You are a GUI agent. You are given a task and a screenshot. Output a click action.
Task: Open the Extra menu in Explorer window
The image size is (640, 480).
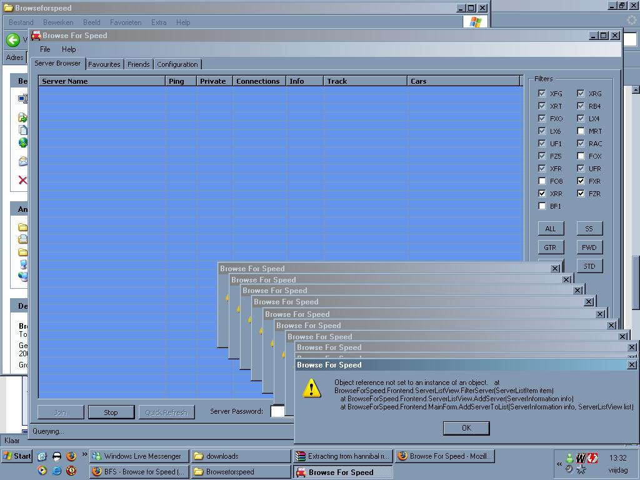click(x=159, y=22)
